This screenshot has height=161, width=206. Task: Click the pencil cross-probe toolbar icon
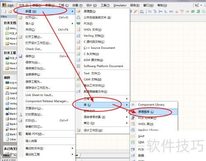click(136, 11)
